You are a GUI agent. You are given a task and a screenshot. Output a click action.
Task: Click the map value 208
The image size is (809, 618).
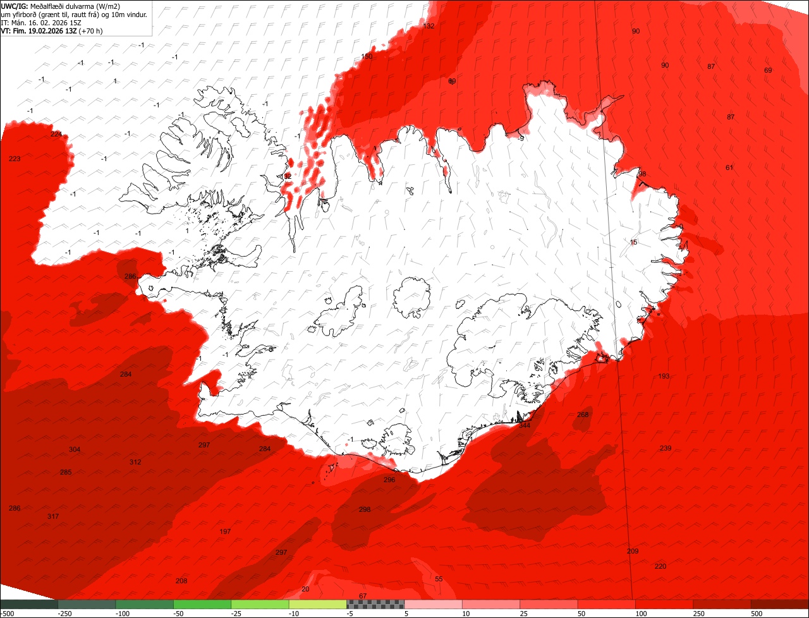[181, 581]
